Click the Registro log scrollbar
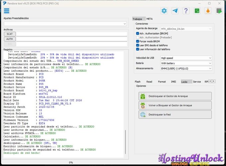This screenshot has width=226, height=166. click(x=126, y=142)
